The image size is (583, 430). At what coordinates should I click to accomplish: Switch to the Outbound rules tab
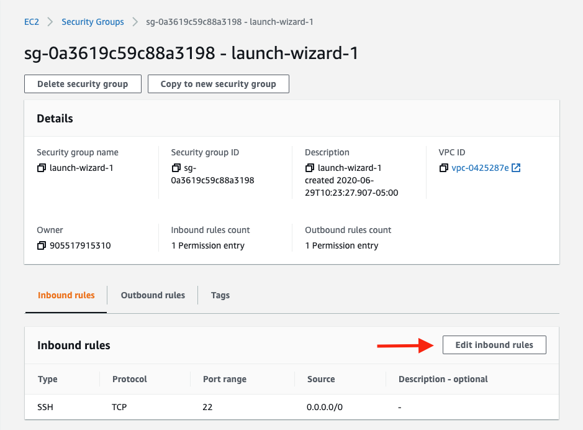pyautogui.click(x=153, y=295)
